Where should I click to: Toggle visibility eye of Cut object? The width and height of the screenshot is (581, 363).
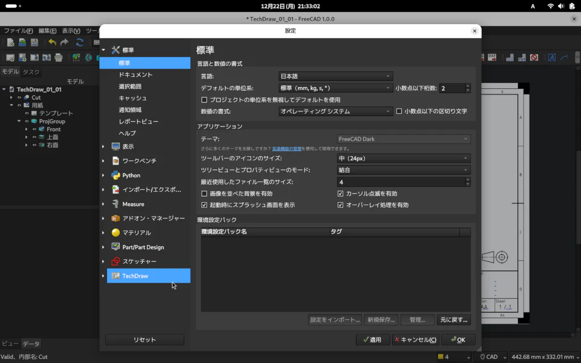[19, 97]
